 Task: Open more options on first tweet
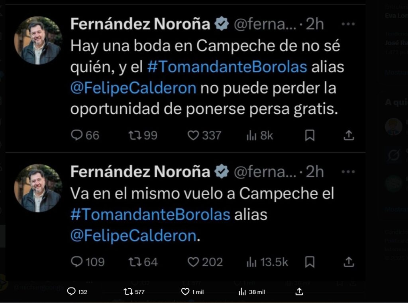click(348, 24)
